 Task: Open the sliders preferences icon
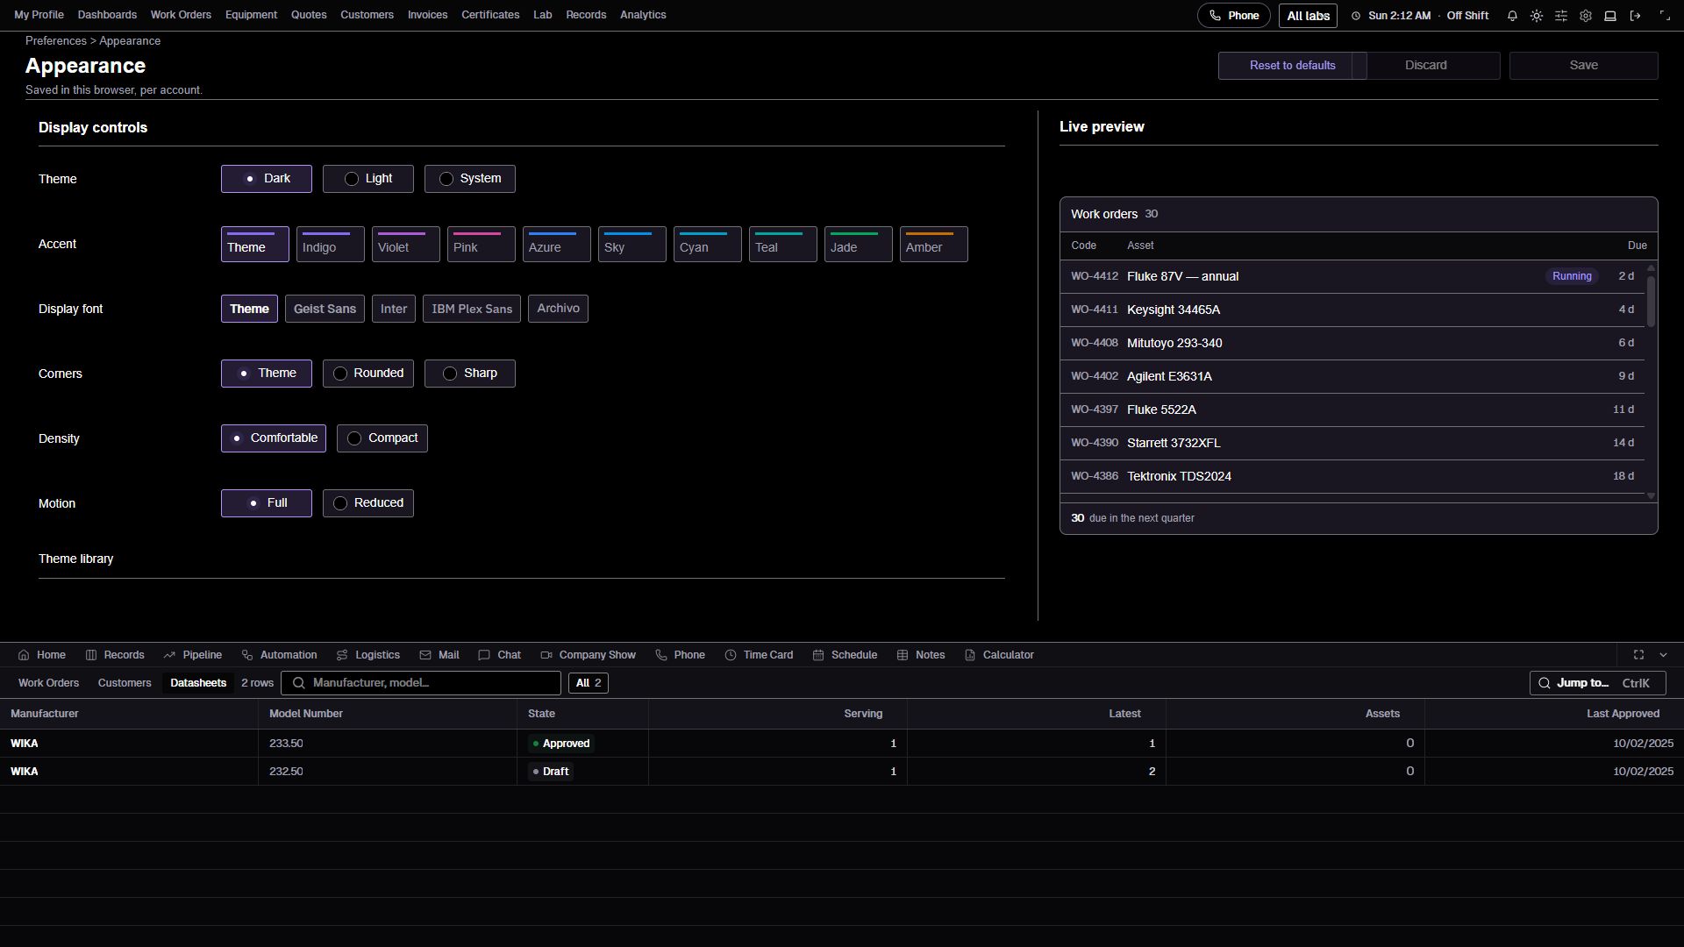tap(1561, 16)
